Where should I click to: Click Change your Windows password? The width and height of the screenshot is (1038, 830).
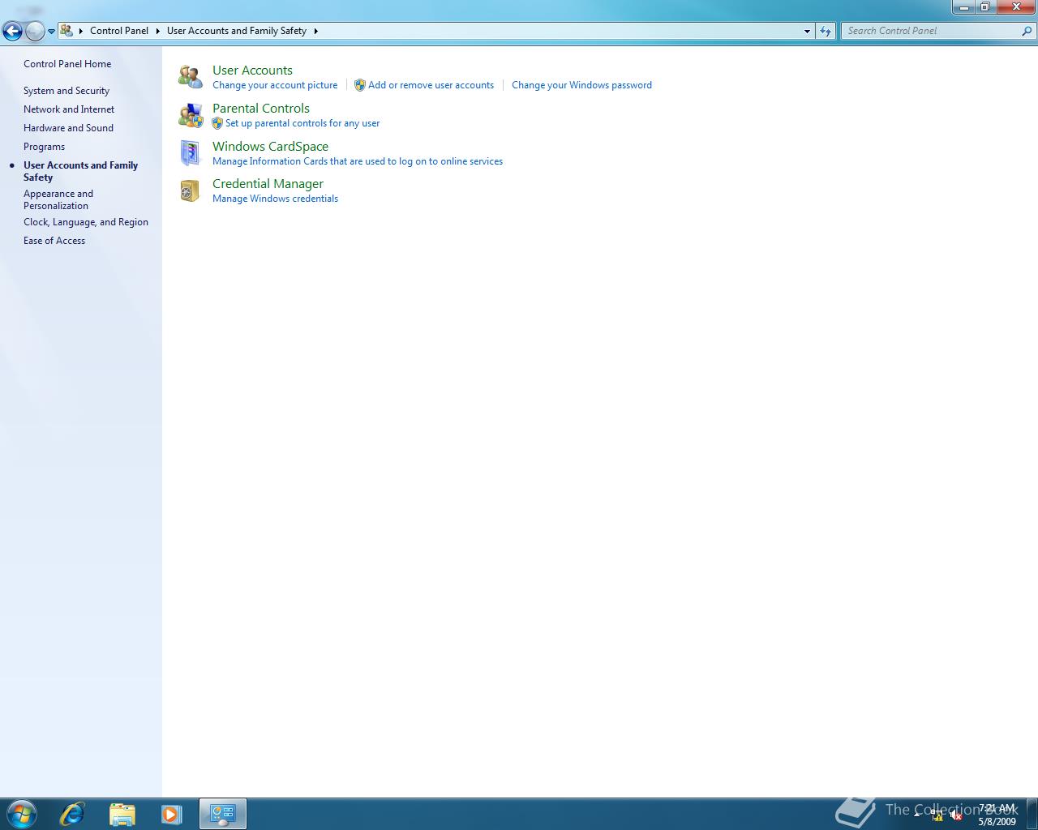[581, 85]
